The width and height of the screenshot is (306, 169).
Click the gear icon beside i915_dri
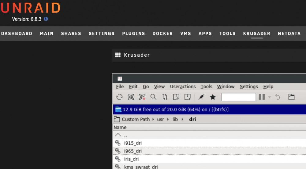tap(118, 143)
